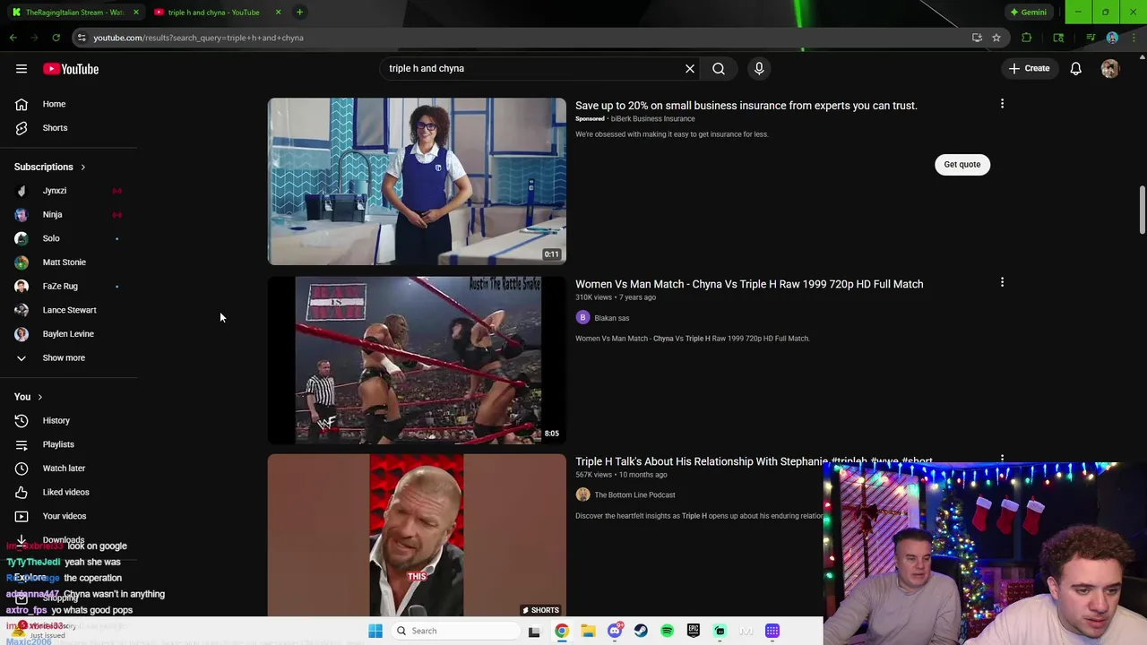Image resolution: width=1147 pixels, height=645 pixels.
Task: Open the YouTube guide hamburger menu
Action: [22, 69]
